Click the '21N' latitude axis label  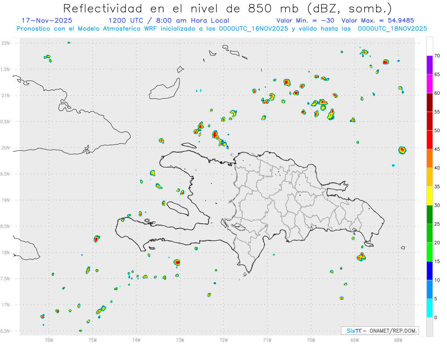tap(6, 96)
